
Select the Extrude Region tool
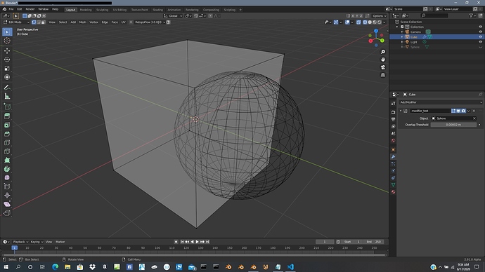pos(7,116)
